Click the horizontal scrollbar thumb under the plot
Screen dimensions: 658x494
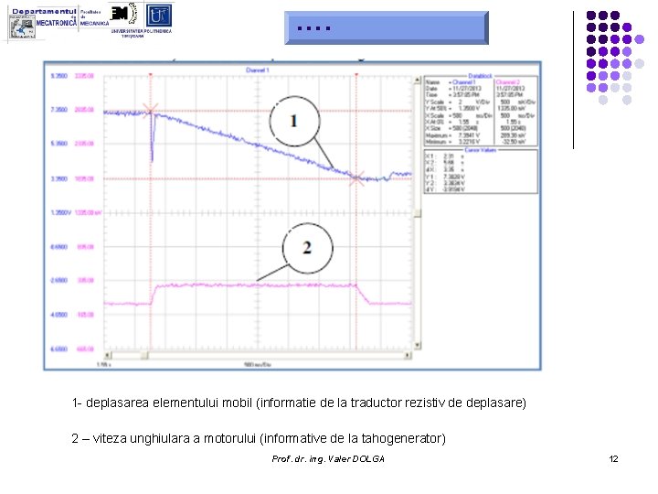click(144, 355)
